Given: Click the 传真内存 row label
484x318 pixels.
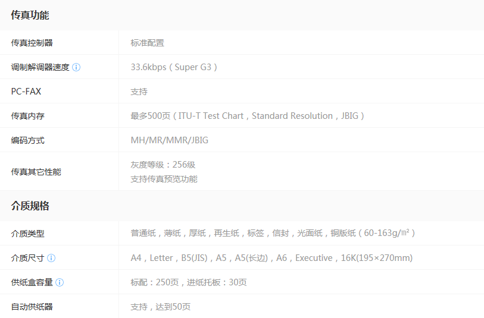Looking at the screenshot, I should [x=27, y=116].
